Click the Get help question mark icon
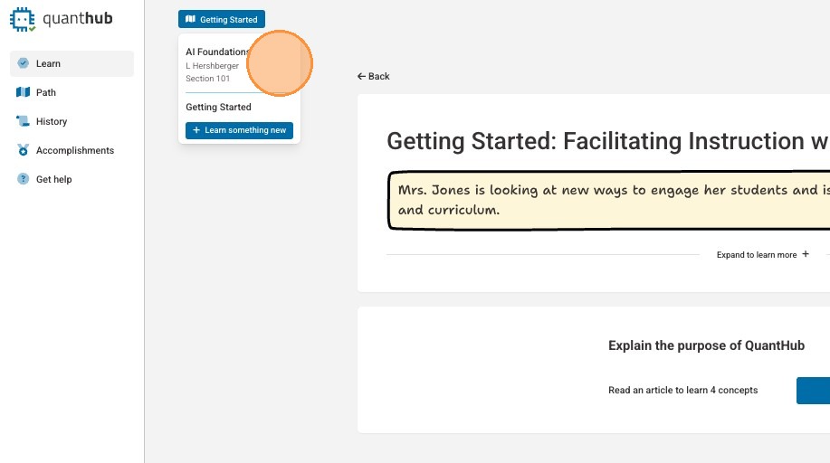 click(x=24, y=179)
